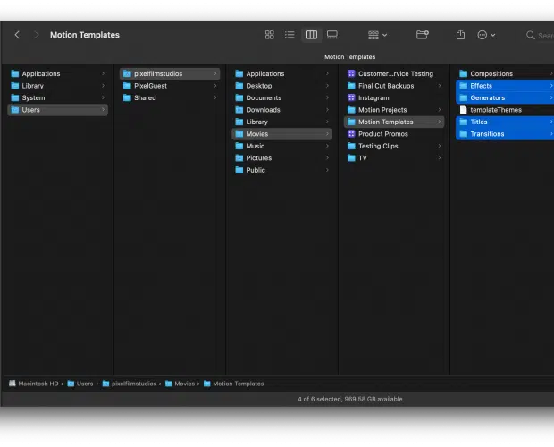Select the Motion Projects folder
Viewport: 554px width, 447px height.
(394, 110)
